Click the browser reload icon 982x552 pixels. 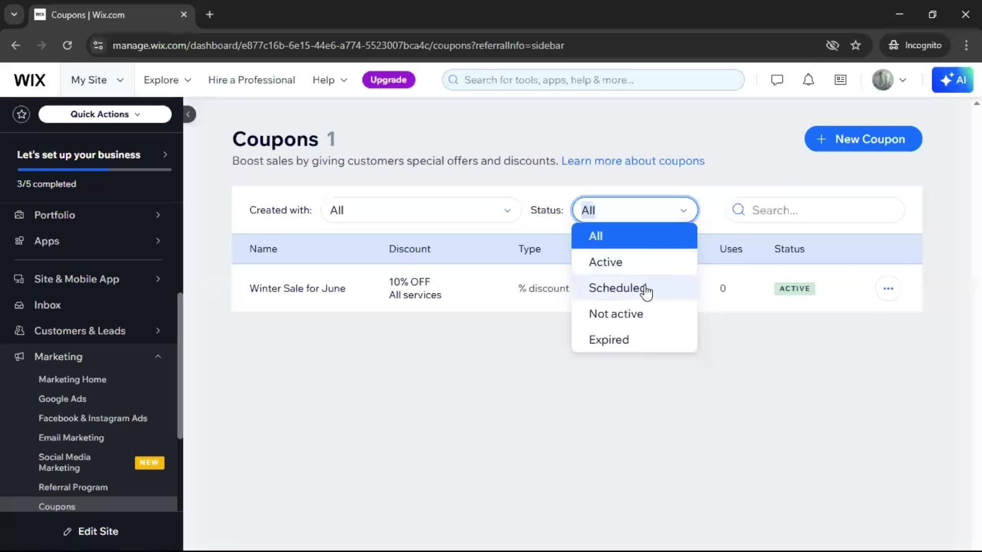pyautogui.click(x=67, y=45)
